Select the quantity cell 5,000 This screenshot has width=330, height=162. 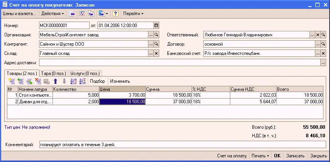point(76,95)
